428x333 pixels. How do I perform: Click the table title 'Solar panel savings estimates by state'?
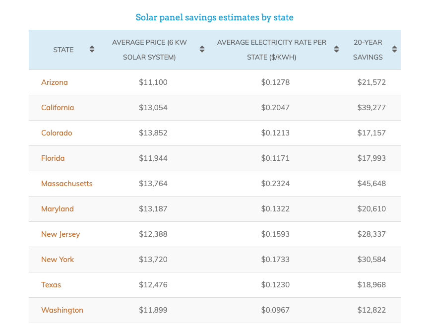[215, 17]
